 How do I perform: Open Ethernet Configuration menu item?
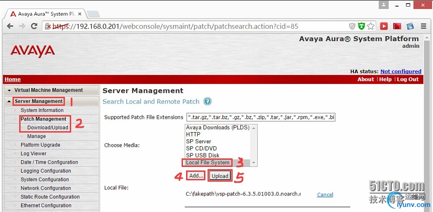(x=46, y=206)
